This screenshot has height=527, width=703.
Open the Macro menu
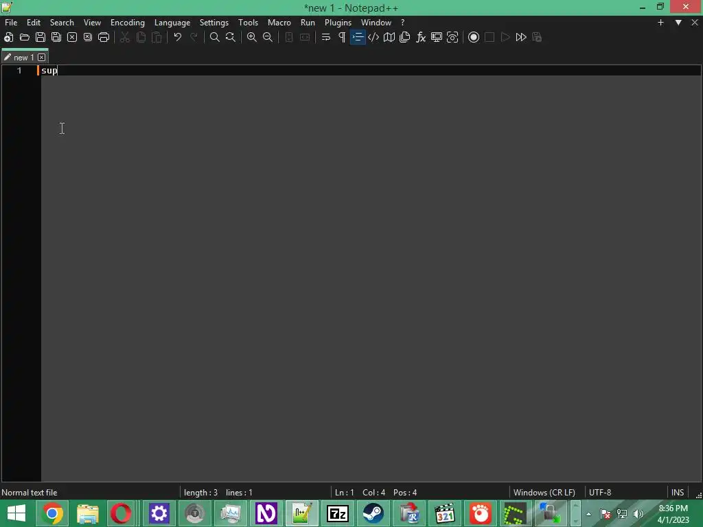tap(279, 23)
